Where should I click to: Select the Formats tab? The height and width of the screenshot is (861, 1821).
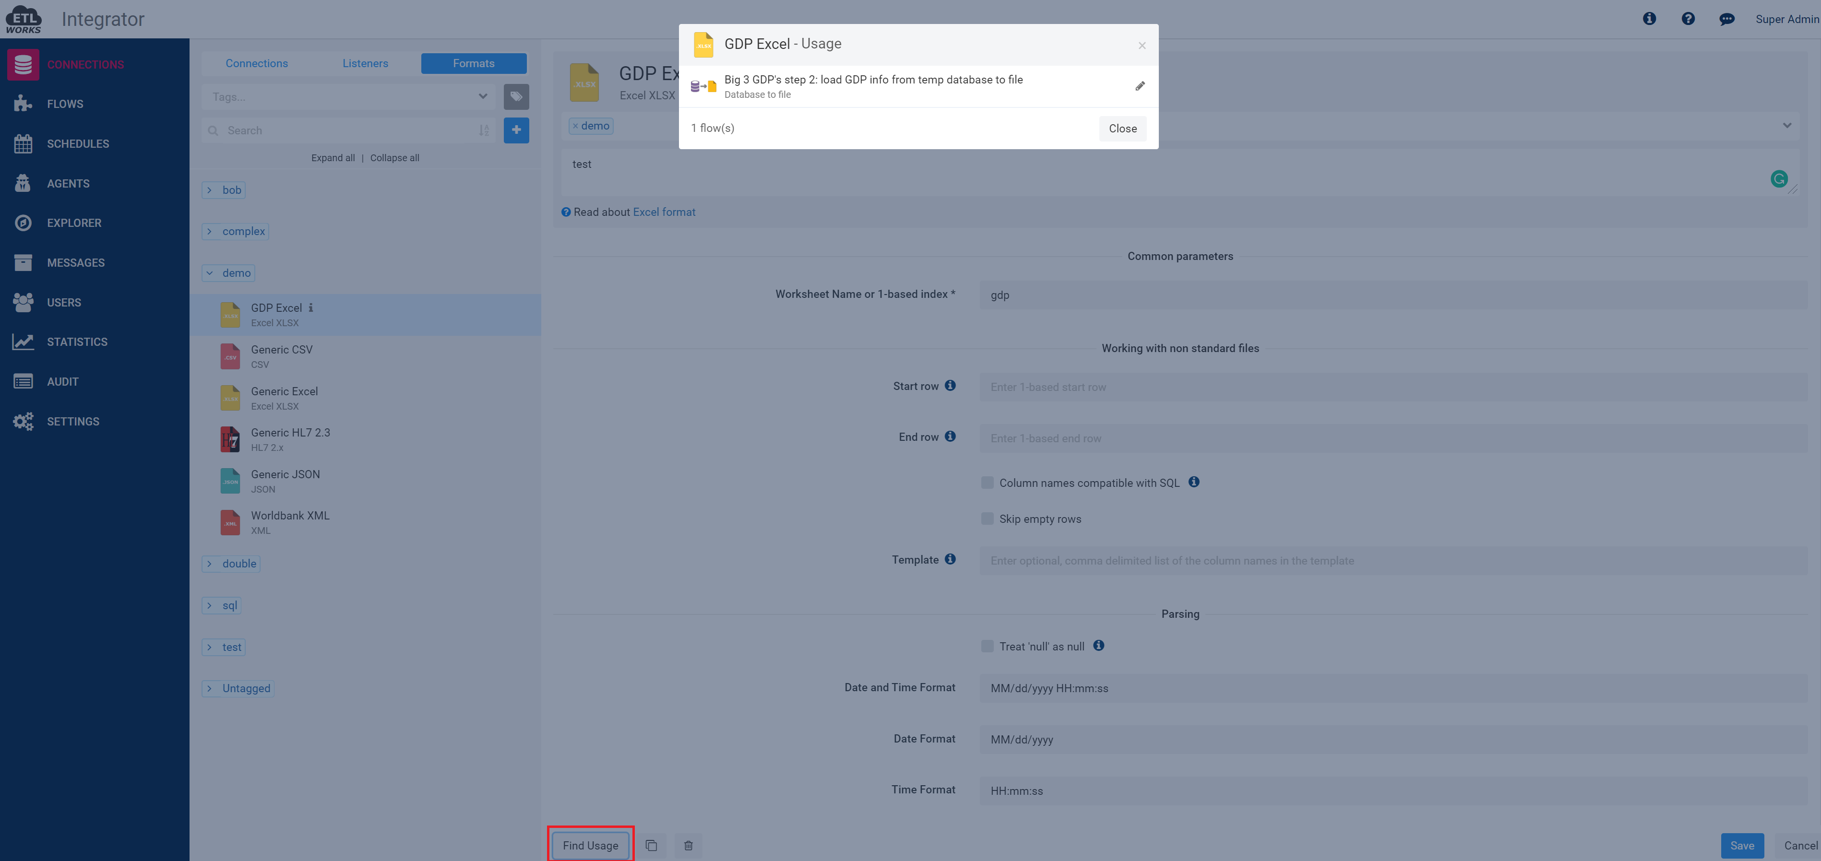(474, 64)
